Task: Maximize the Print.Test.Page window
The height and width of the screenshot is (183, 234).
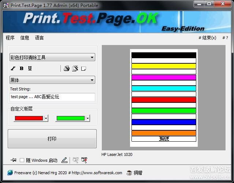Action: coord(209,4)
